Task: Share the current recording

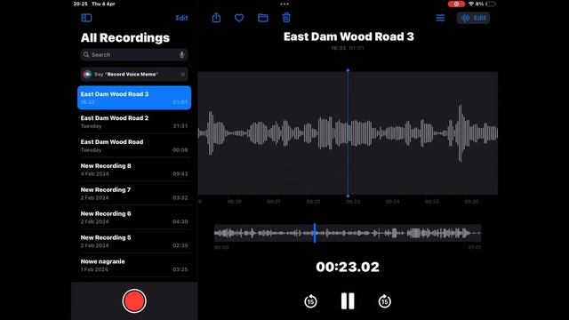Action: point(216,18)
